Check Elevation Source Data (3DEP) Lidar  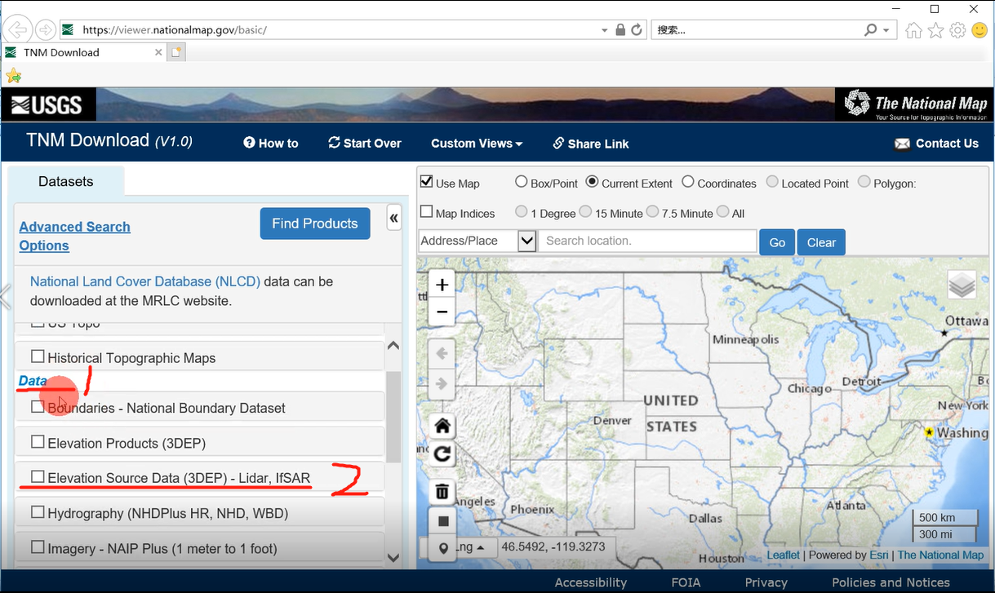point(38,476)
